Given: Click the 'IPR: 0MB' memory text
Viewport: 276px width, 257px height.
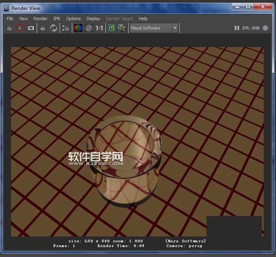Looking at the screenshot, I should [251, 28].
